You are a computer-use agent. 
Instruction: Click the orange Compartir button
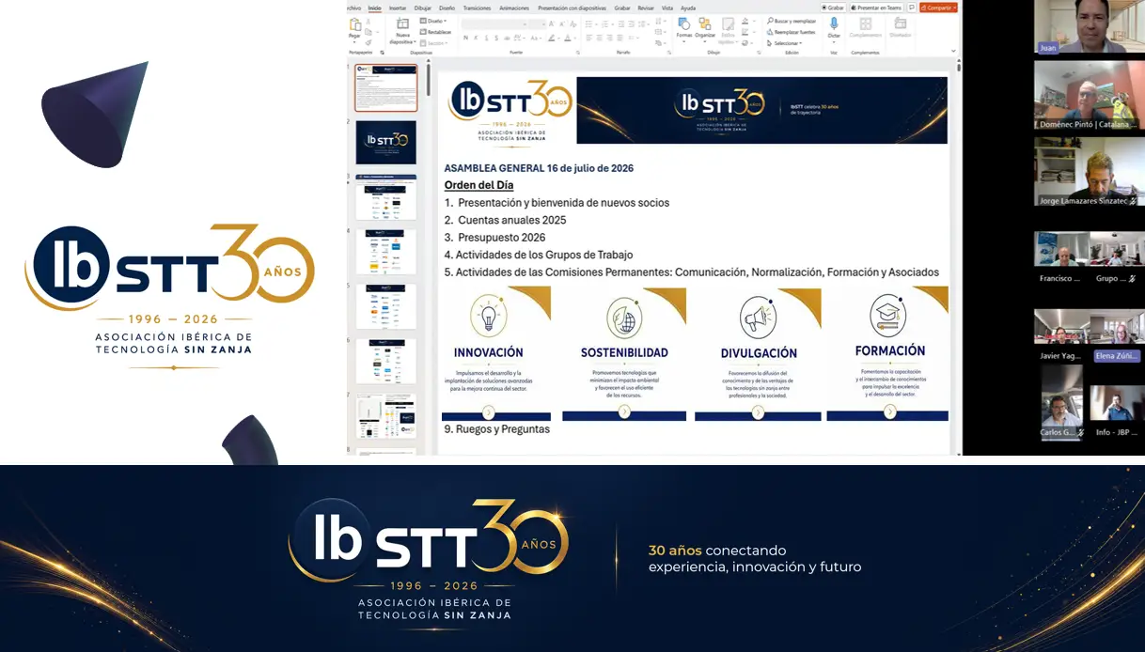point(938,8)
